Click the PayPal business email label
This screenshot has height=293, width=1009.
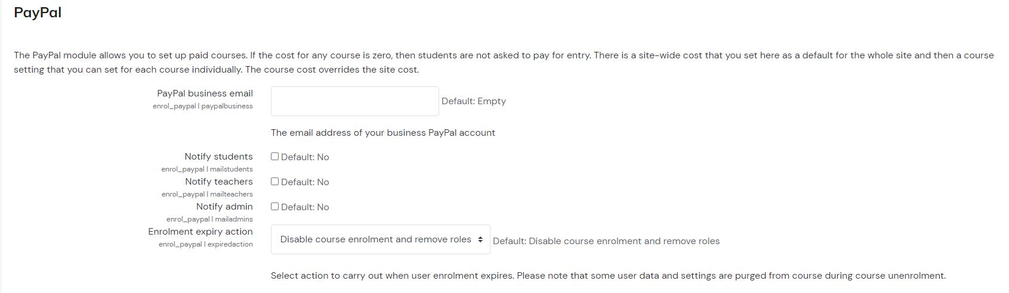(x=205, y=93)
